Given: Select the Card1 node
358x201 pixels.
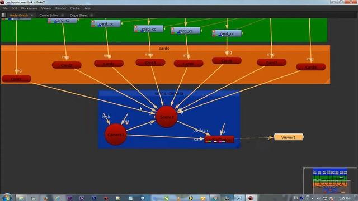Looking at the screenshot, I should tap(16, 79).
